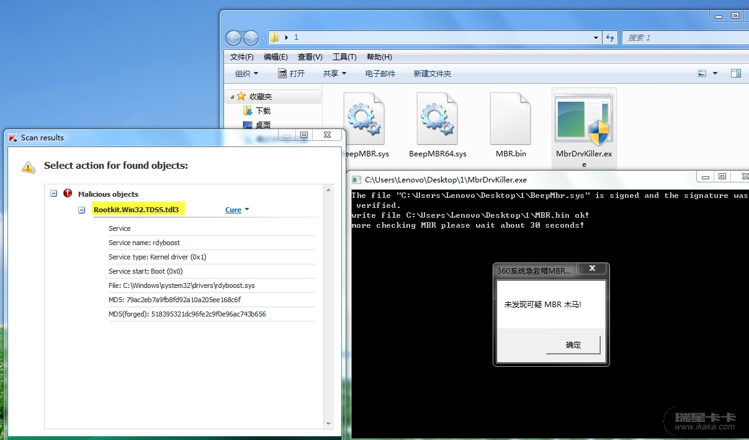Screen dimensions: 749x440
Task: Restore the Scan results window via middle button
Action: (x=304, y=135)
